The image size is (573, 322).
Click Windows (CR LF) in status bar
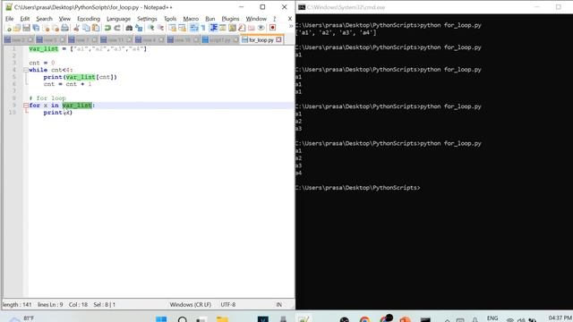pos(191,304)
